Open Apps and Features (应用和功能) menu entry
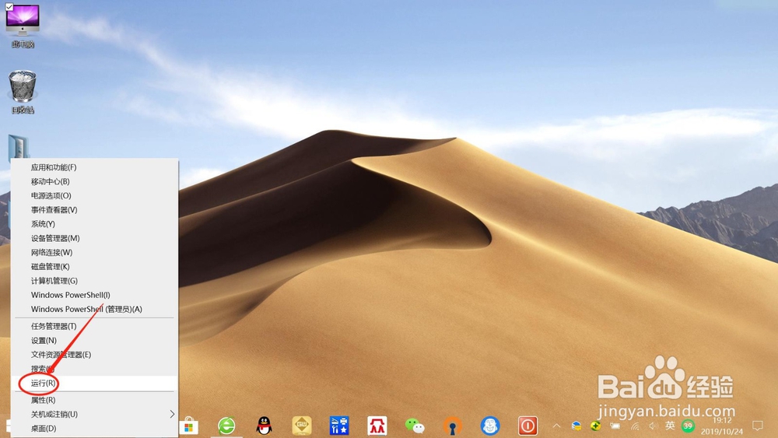Screen dimensions: 778x438 pos(94,167)
